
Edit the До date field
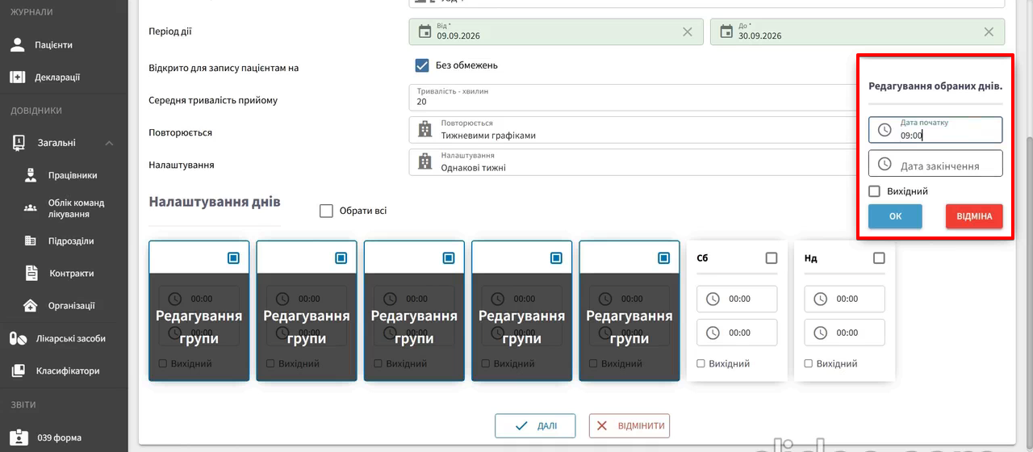(857, 31)
